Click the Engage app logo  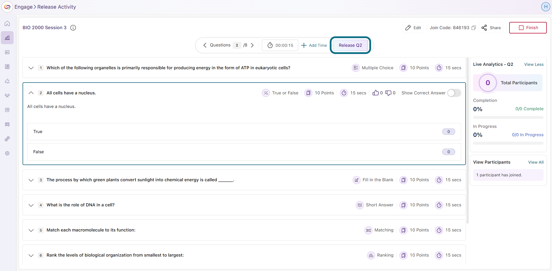tap(7, 7)
